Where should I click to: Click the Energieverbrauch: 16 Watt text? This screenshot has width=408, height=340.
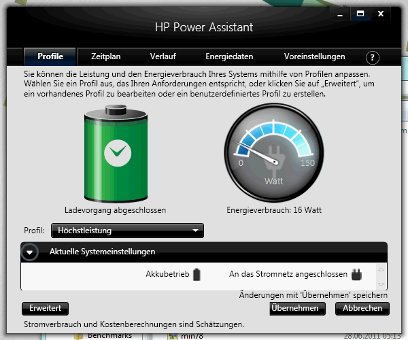coord(274,210)
